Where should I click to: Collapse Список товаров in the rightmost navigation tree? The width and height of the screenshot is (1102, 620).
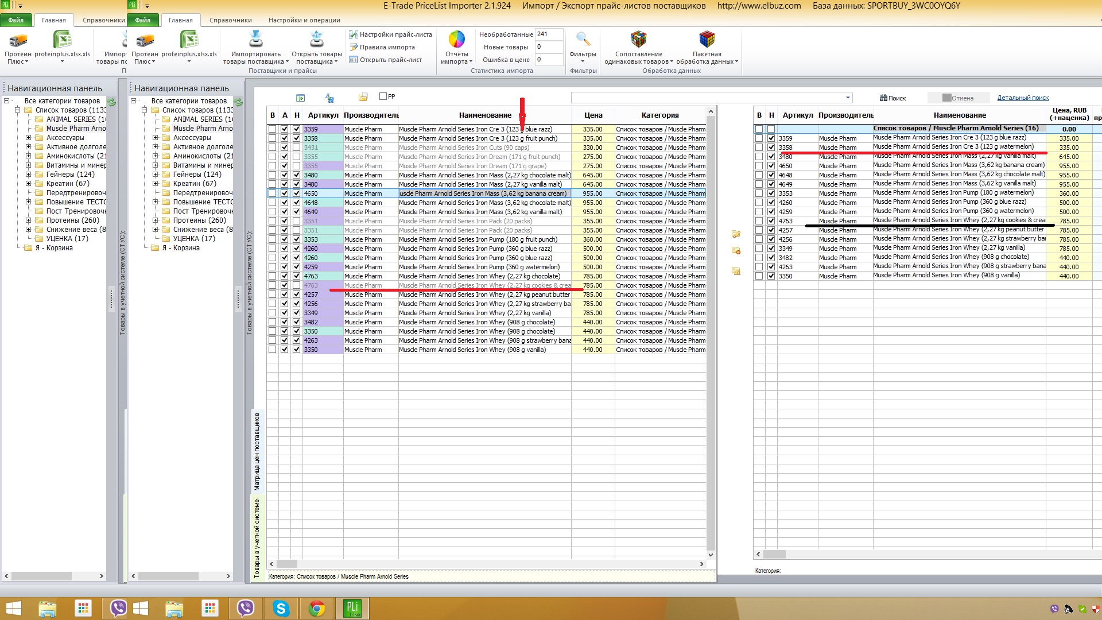click(144, 110)
